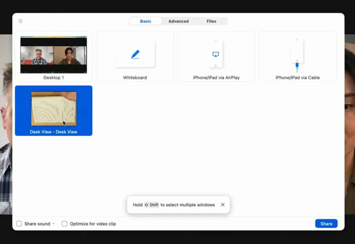Close the share dialog with the gray dot
355x244 pixels.
(x=21, y=21)
